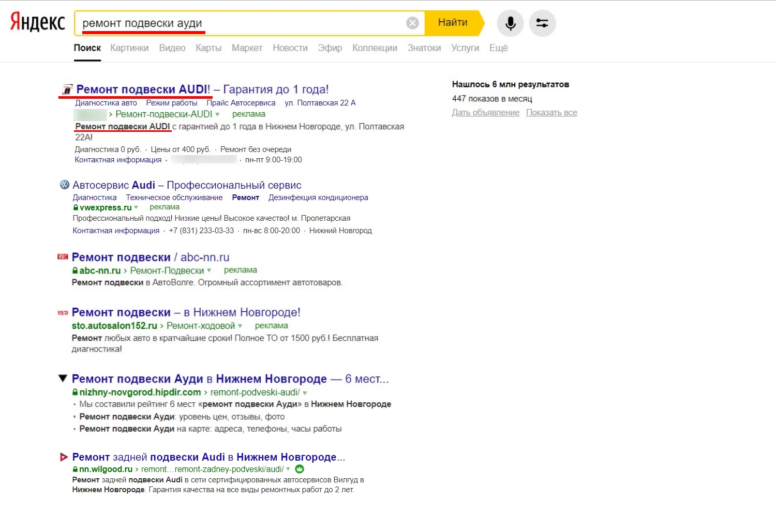
Task: Click the favicon beside Ремонт подвески AUDI! ad
Action: (x=67, y=90)
